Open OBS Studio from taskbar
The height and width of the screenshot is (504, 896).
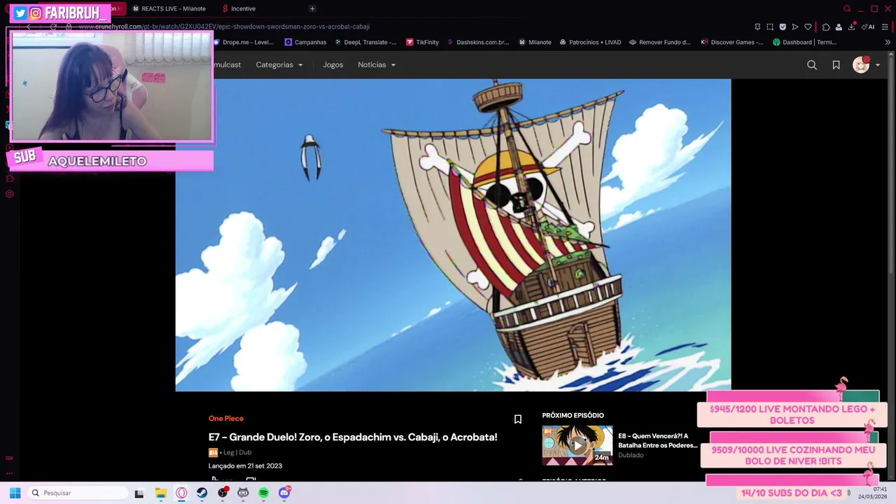tap(223, 493)
